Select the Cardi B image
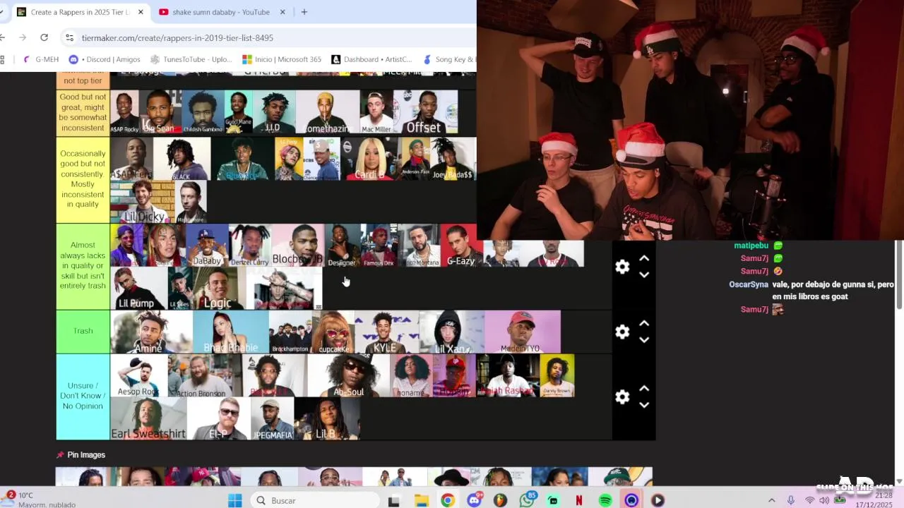This screenshot has width=904, height=508. point(369,158)
